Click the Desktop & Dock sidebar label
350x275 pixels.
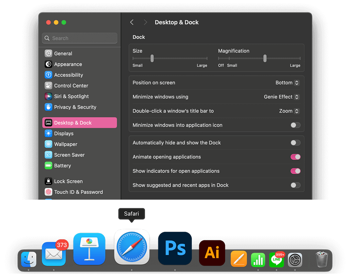73,123
